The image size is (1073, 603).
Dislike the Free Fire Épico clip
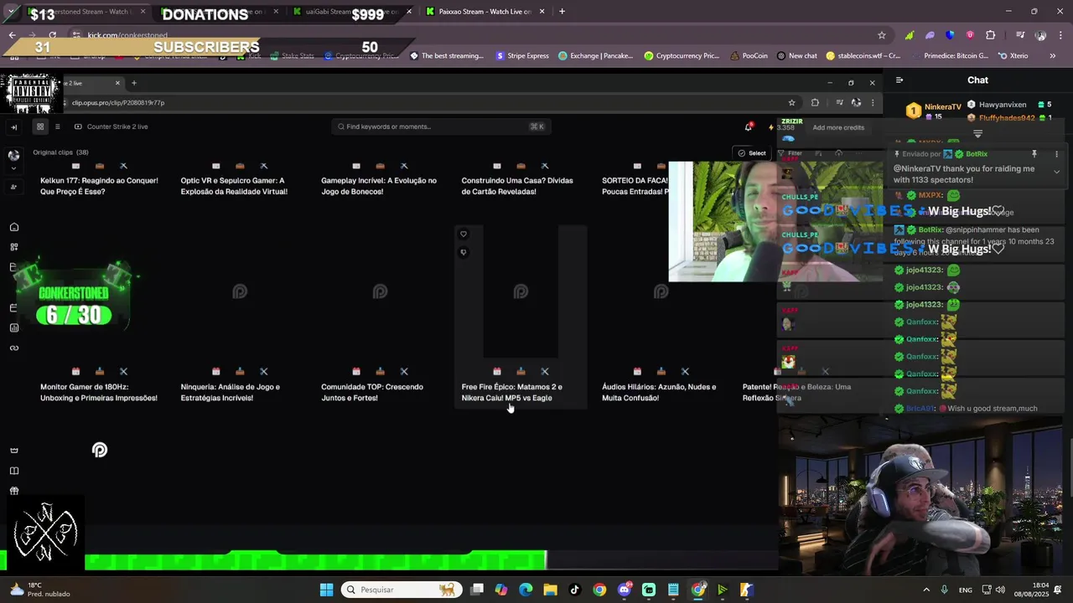pos(464,252)
